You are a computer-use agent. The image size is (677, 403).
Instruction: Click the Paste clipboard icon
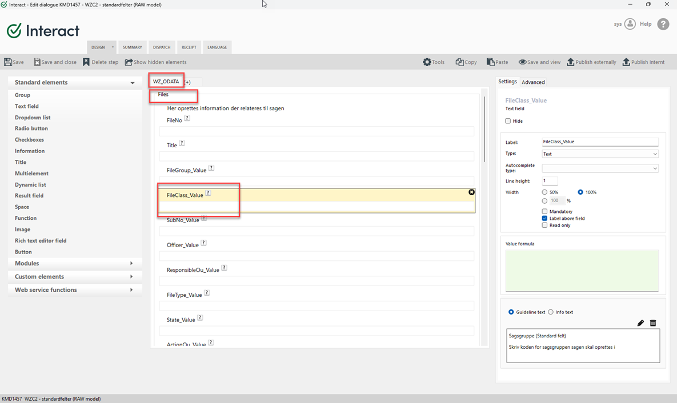pos(490,62)
